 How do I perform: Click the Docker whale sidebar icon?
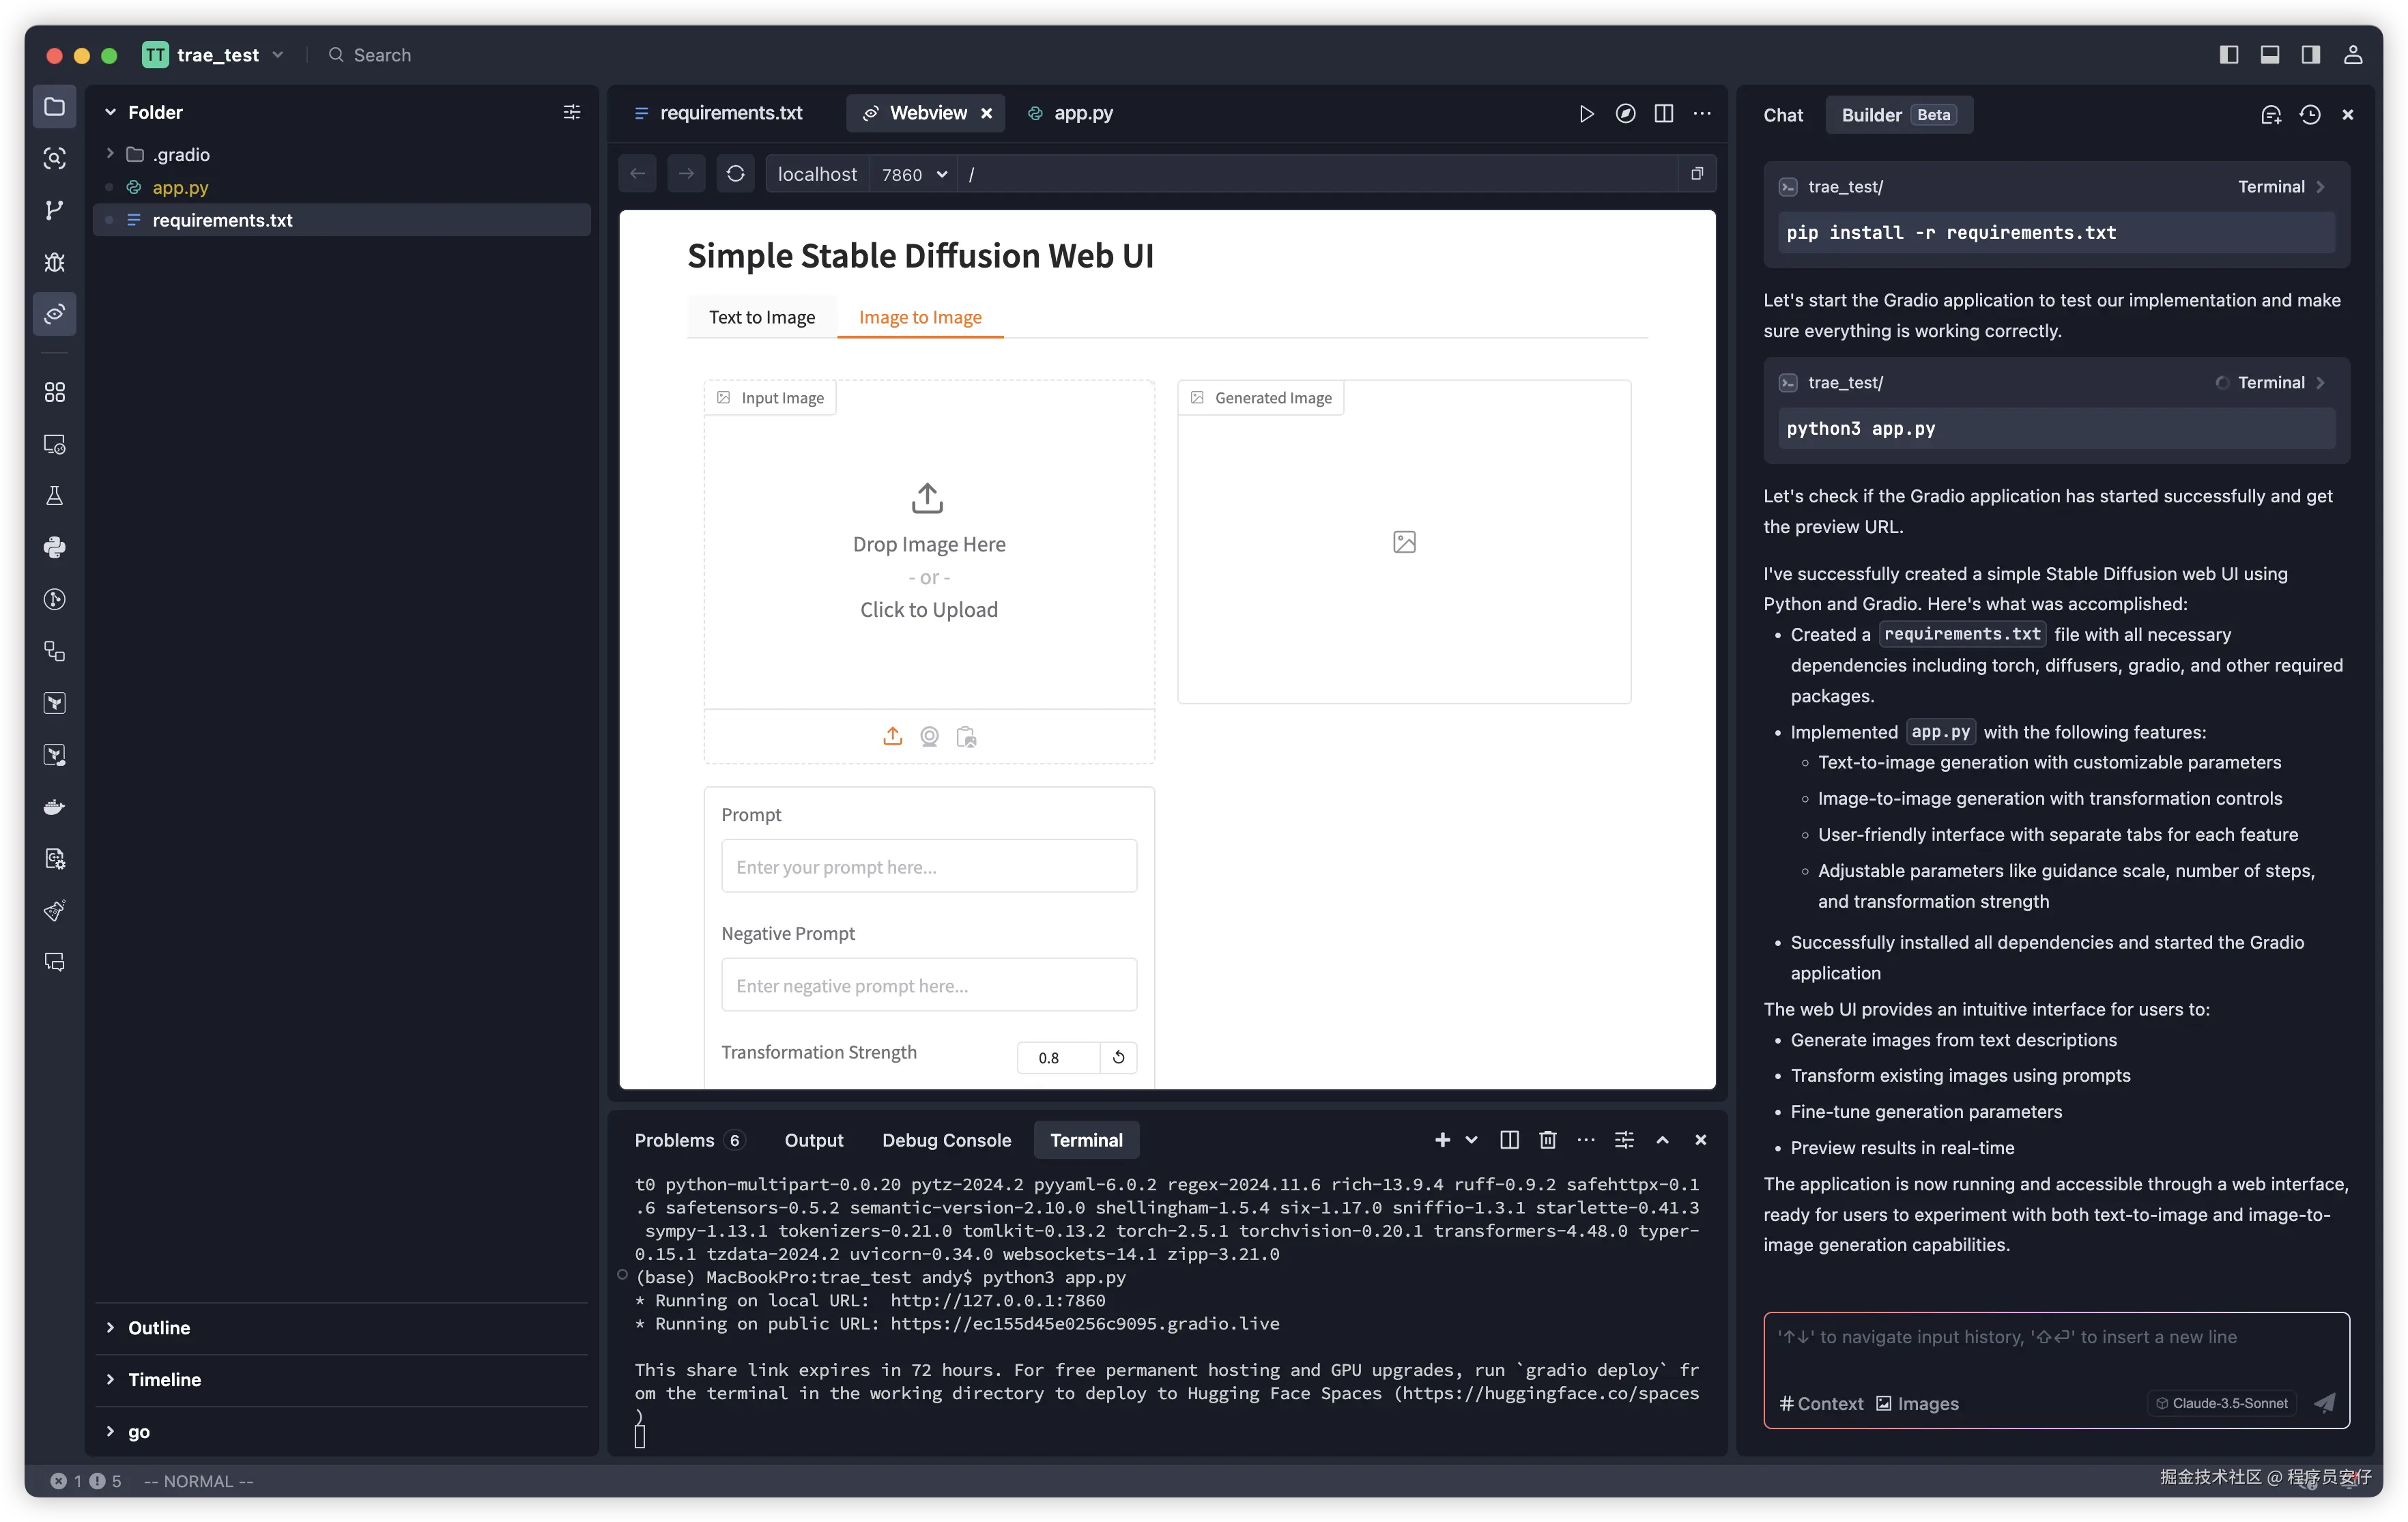[x=54, y=807]
